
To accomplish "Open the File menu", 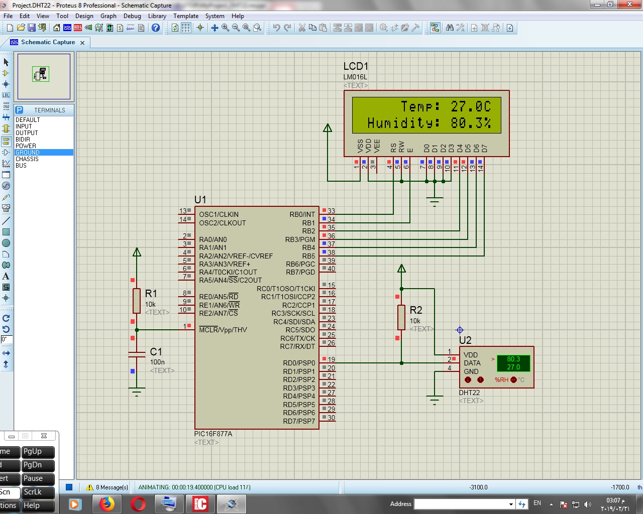I will 8,16.
